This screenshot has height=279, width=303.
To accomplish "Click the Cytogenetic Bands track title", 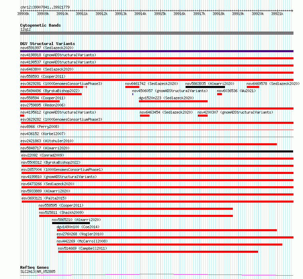I will click(x=41, y=25).
